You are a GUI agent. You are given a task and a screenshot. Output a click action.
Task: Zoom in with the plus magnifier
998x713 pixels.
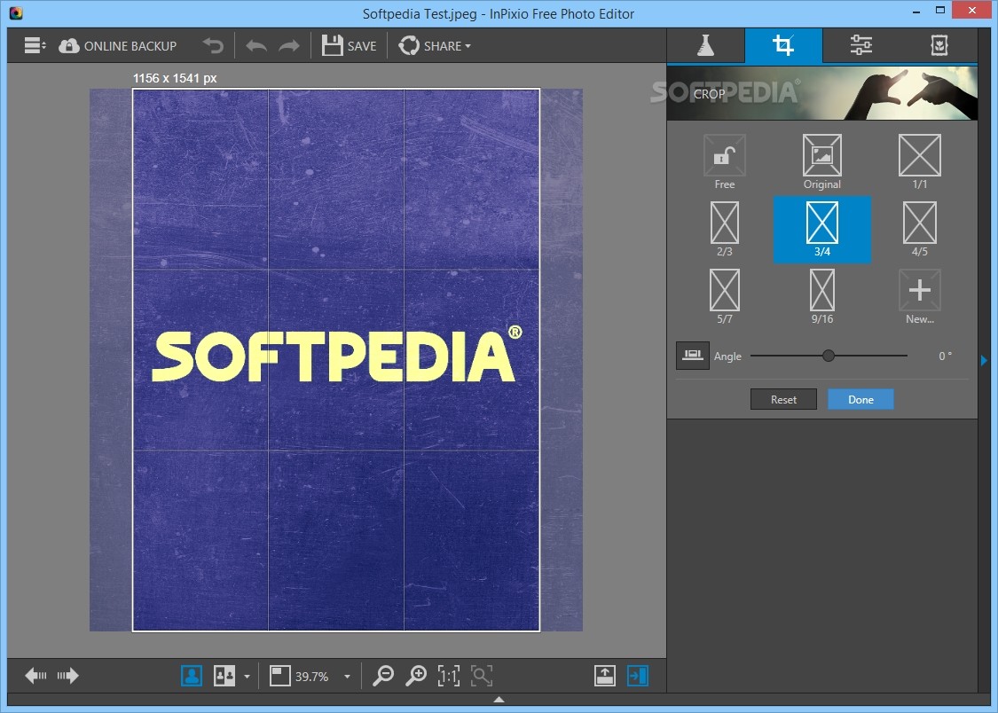(x=416, y=676)
